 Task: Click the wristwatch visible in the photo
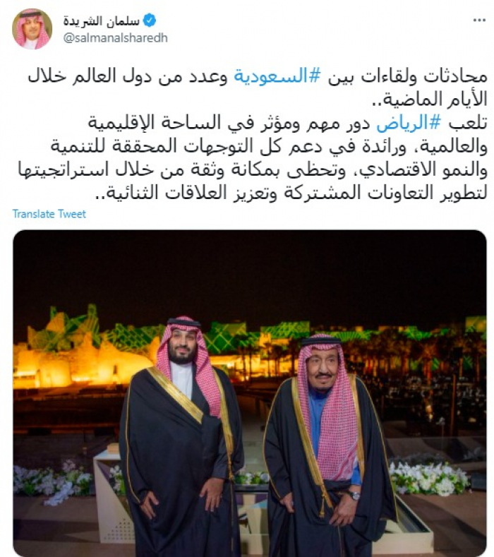coord(354,496)
